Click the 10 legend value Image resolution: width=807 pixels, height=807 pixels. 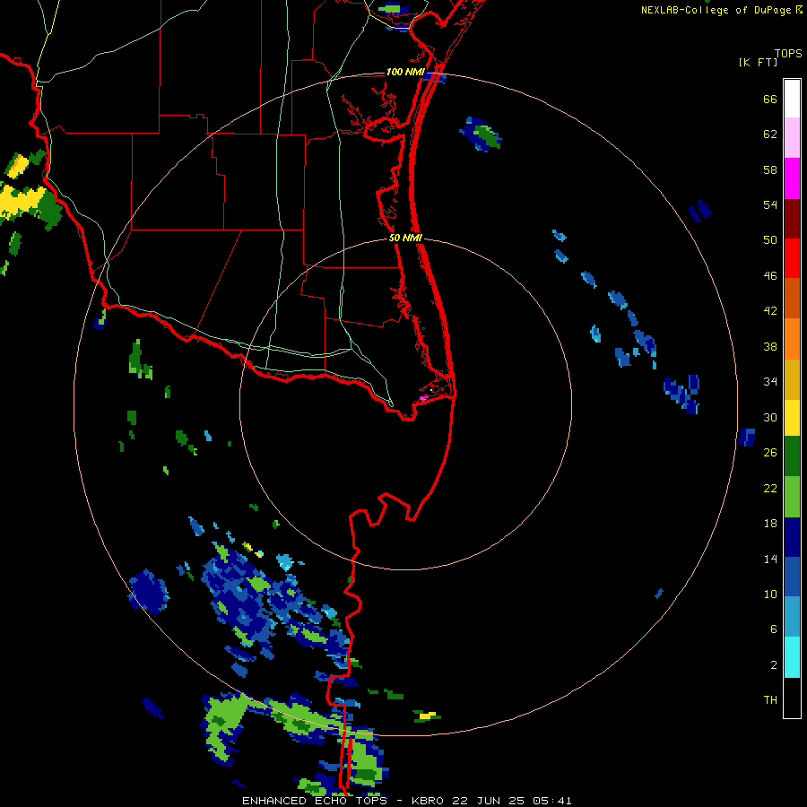[x=770, y=594]
